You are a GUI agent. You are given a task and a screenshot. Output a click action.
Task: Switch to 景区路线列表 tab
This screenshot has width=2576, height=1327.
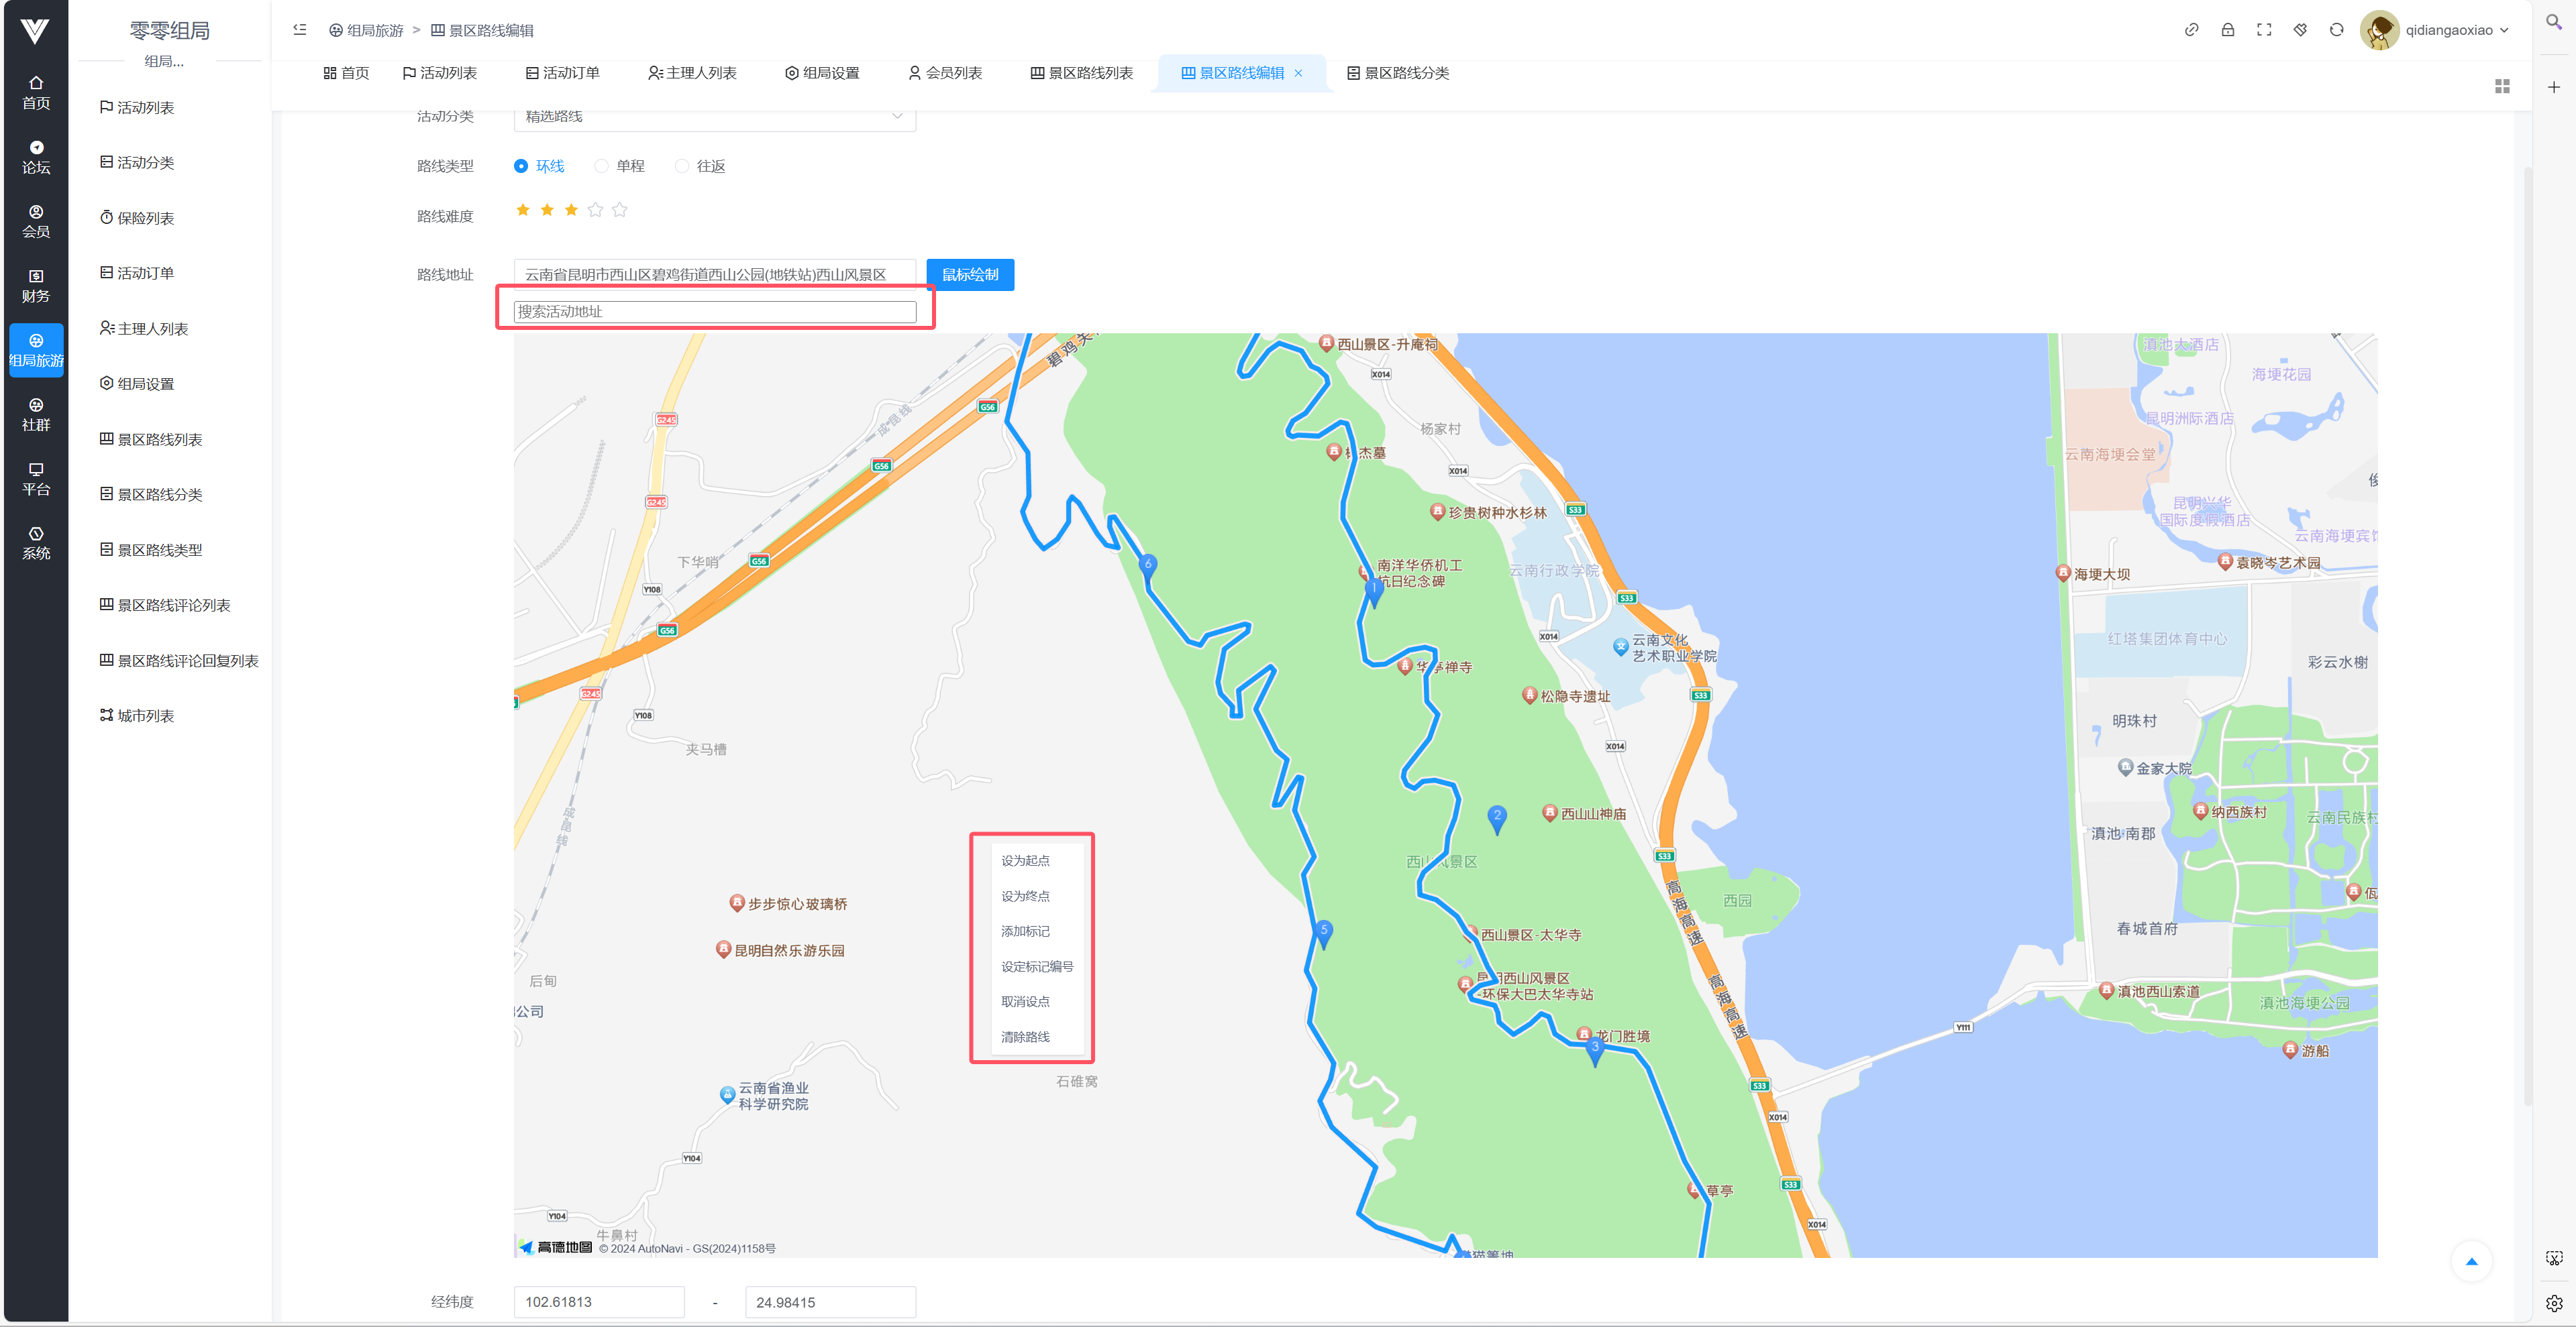(1081, 73)
